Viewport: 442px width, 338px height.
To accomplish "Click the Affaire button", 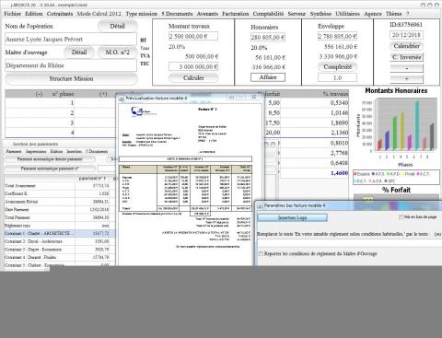I will point(268,77).
